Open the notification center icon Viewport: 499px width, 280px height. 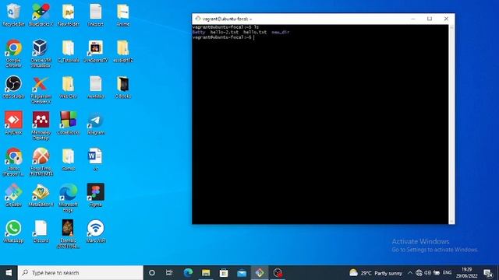point(488,273)
